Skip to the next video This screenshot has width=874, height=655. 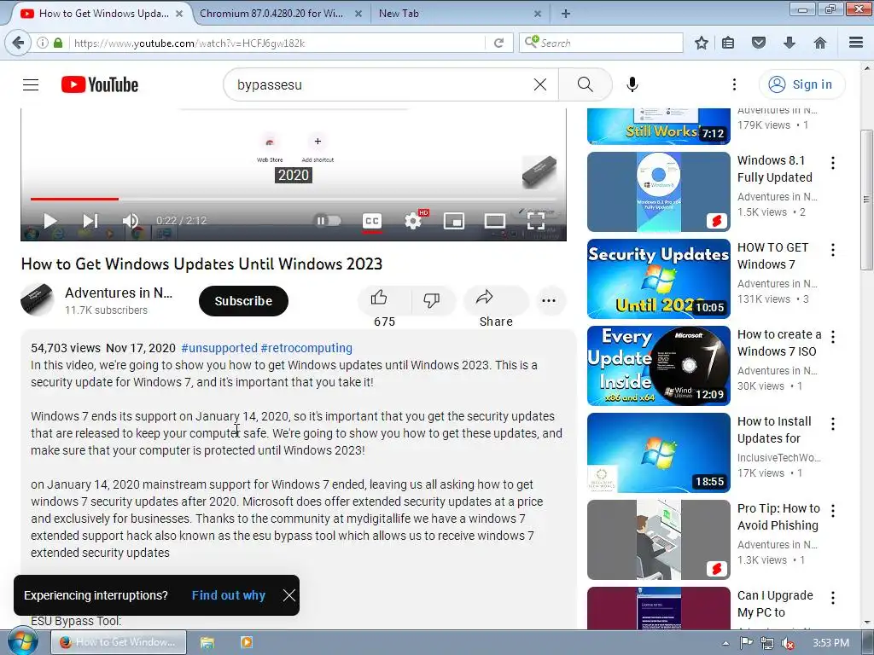click(x=90, y=221)
